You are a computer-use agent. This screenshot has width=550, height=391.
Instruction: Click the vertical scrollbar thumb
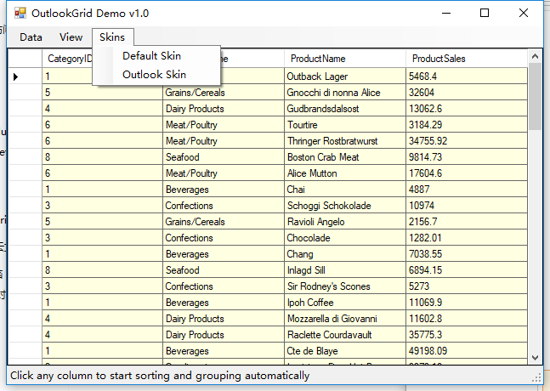535,97
